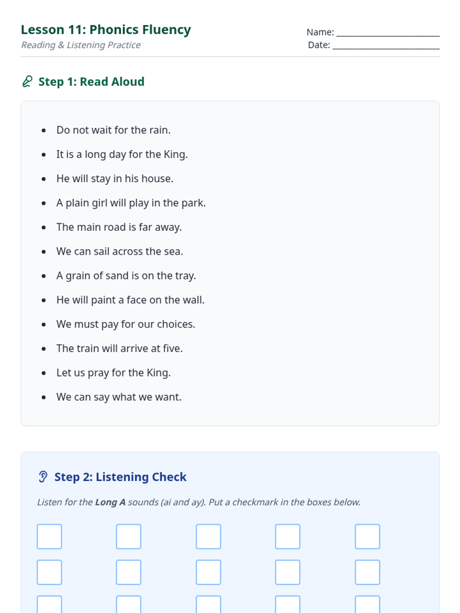
Task: Click the Step 2: Listening Check heading
Action: pyautogui.click(x=120, y=477)
